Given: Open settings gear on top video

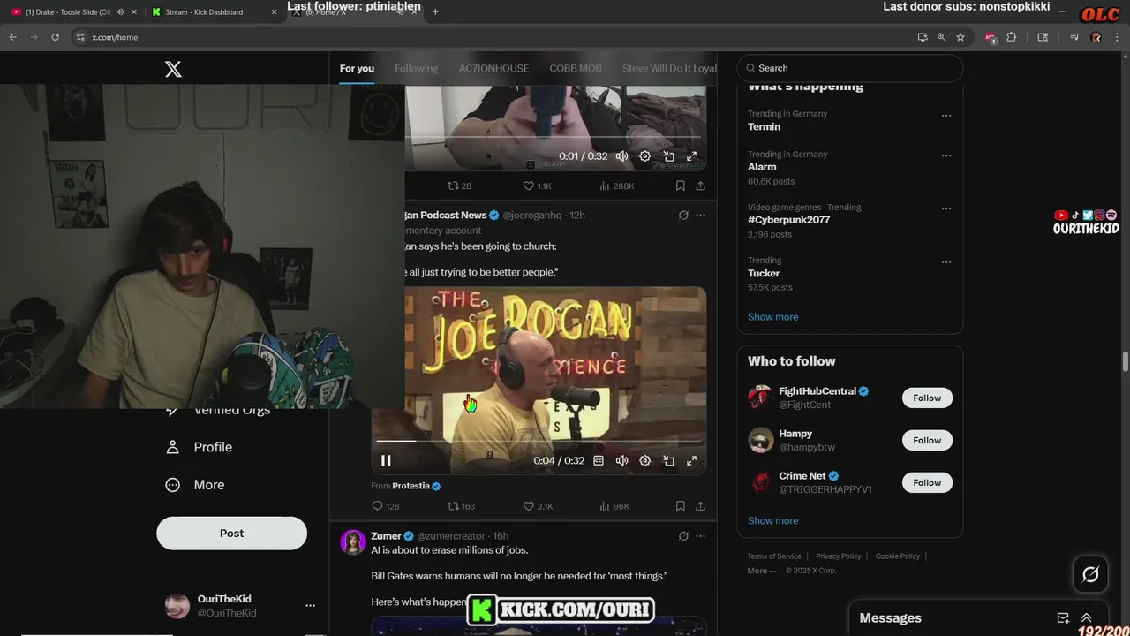Looking at the screenshot, I should [645, 155].
